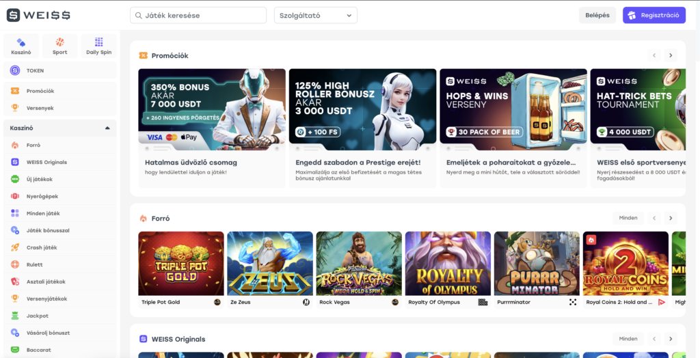
Task: Click 'Emeljétek a poharaitokat' promo title
Action: click(x=511, y=163)
